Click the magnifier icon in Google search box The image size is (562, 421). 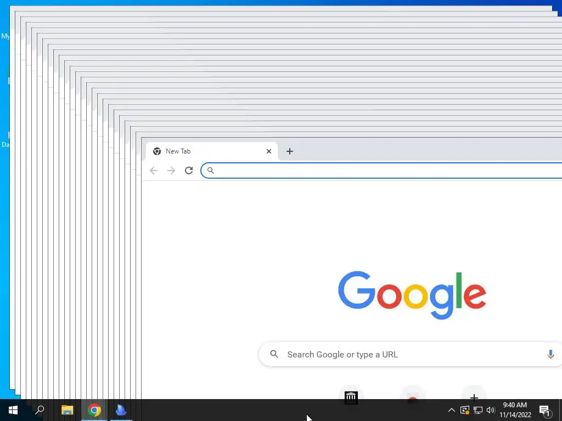[274, 355]
